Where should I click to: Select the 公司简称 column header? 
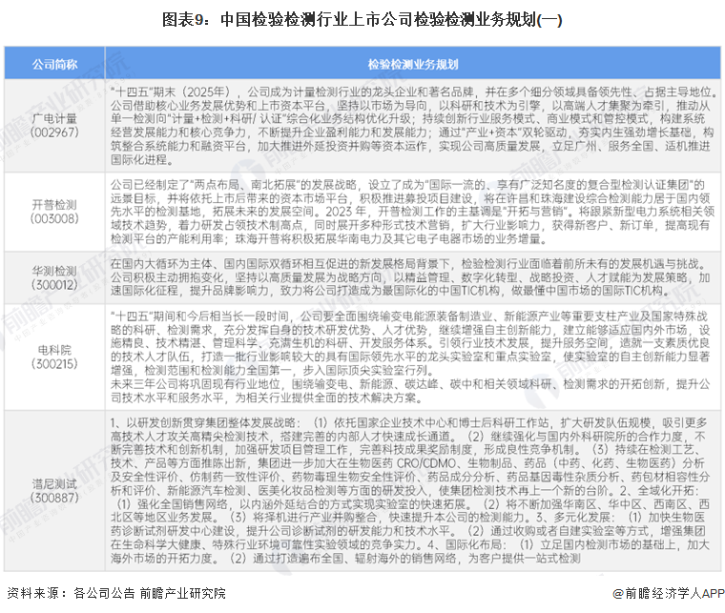tap(54, 63)
